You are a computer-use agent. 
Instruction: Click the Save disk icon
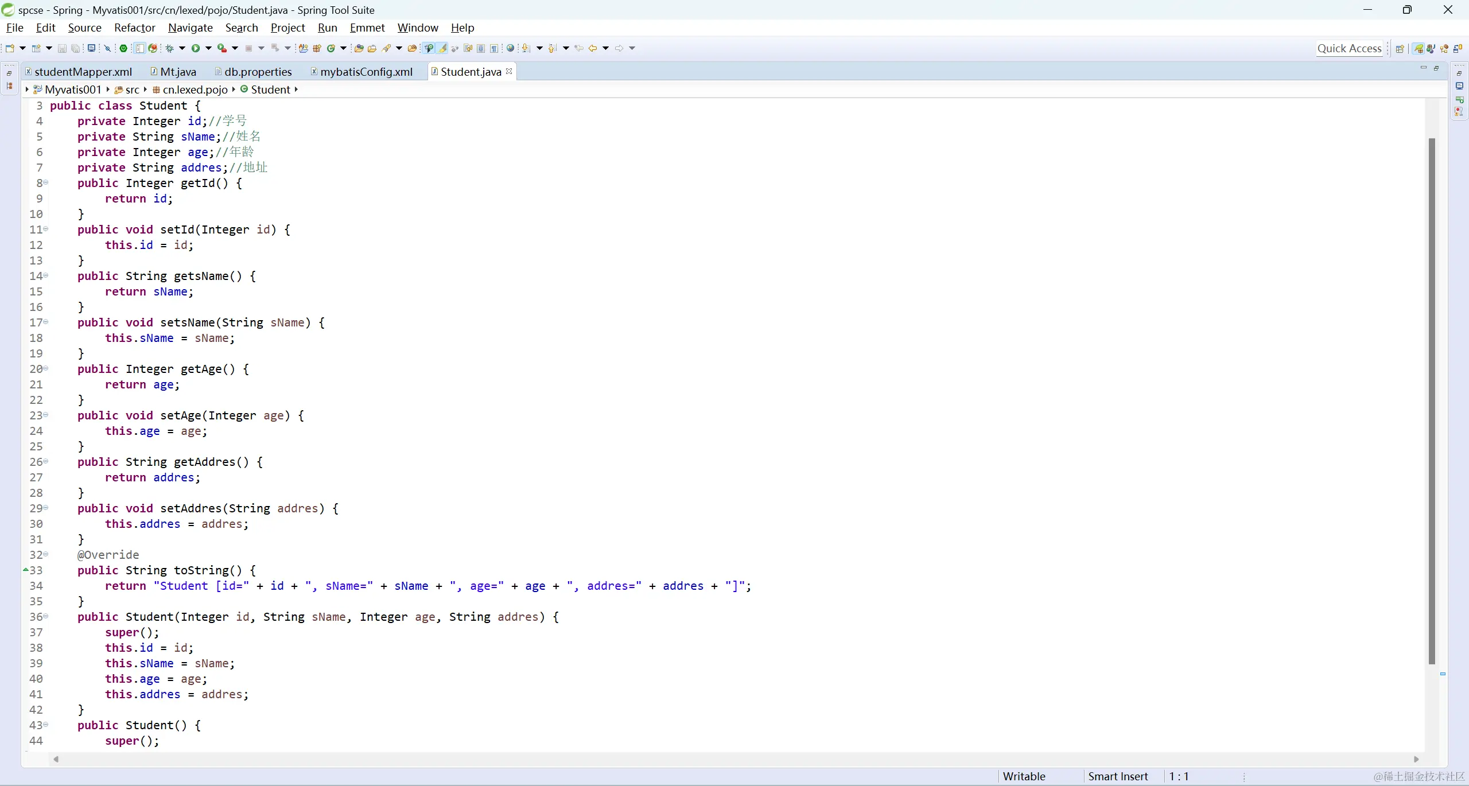click(62, 48)
